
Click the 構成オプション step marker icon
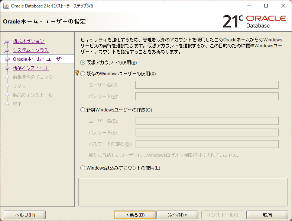tap(7, 41)
